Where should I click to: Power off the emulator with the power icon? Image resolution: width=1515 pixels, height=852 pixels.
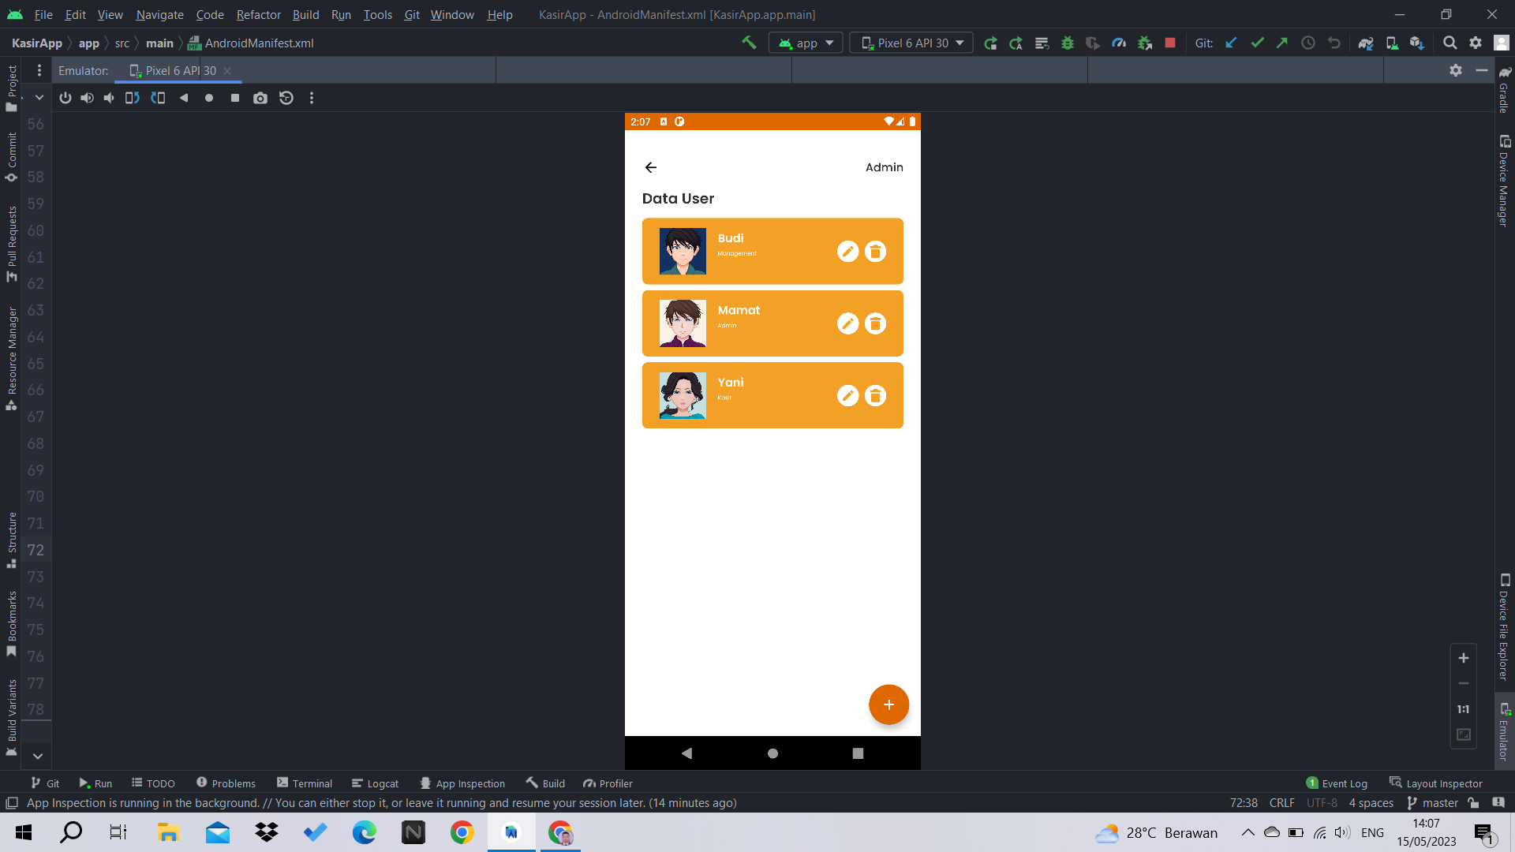[65, 98]
